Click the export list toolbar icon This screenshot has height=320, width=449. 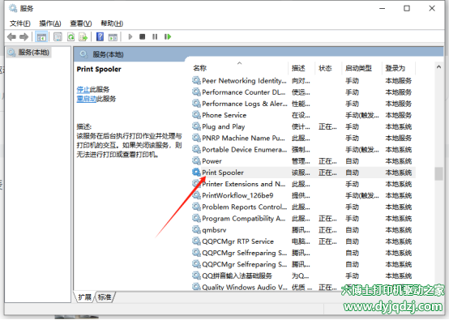coord(83,36)
